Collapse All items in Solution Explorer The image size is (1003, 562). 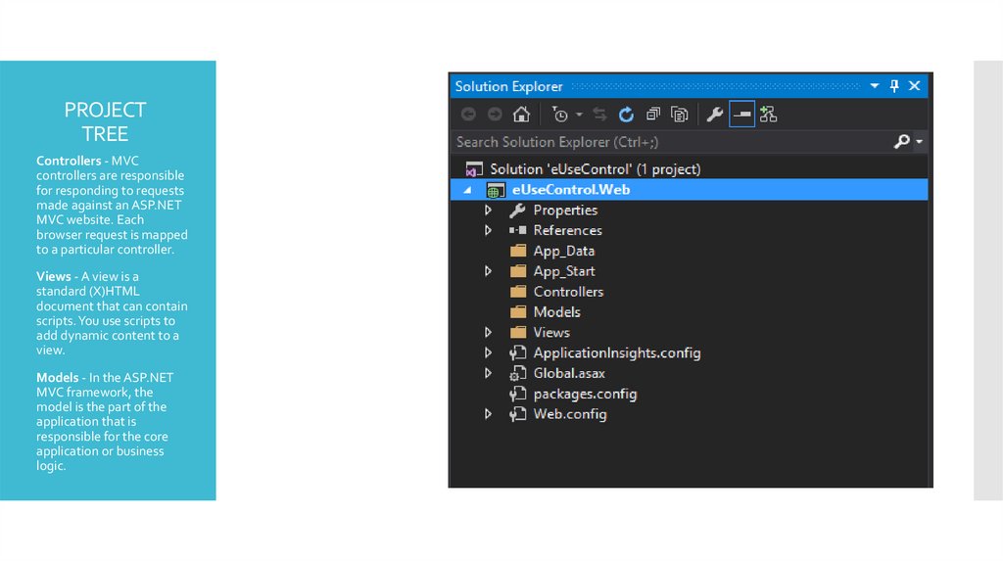652,115
